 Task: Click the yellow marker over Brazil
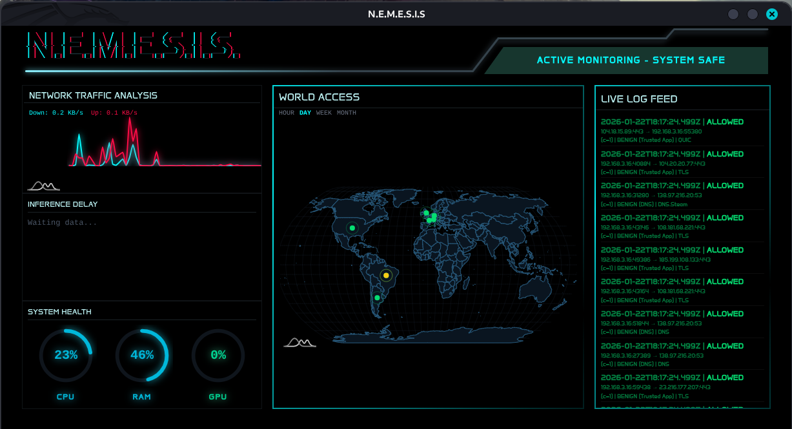[386, 275]
